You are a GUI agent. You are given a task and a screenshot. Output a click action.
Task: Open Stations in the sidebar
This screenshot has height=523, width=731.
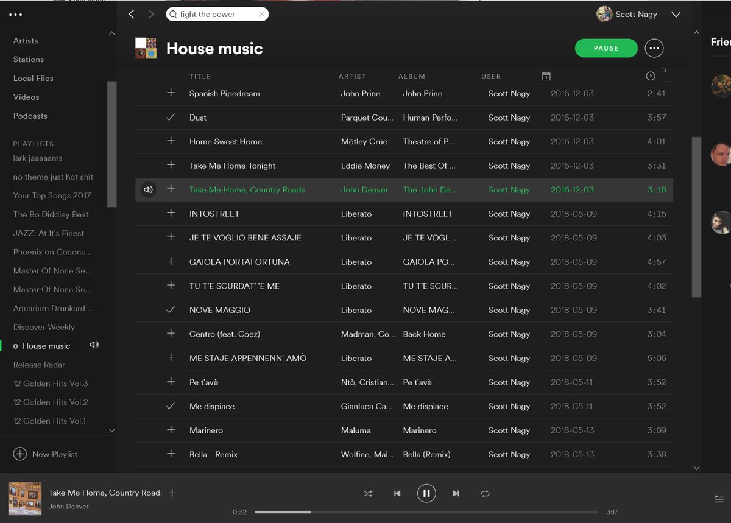pos(29,60)
